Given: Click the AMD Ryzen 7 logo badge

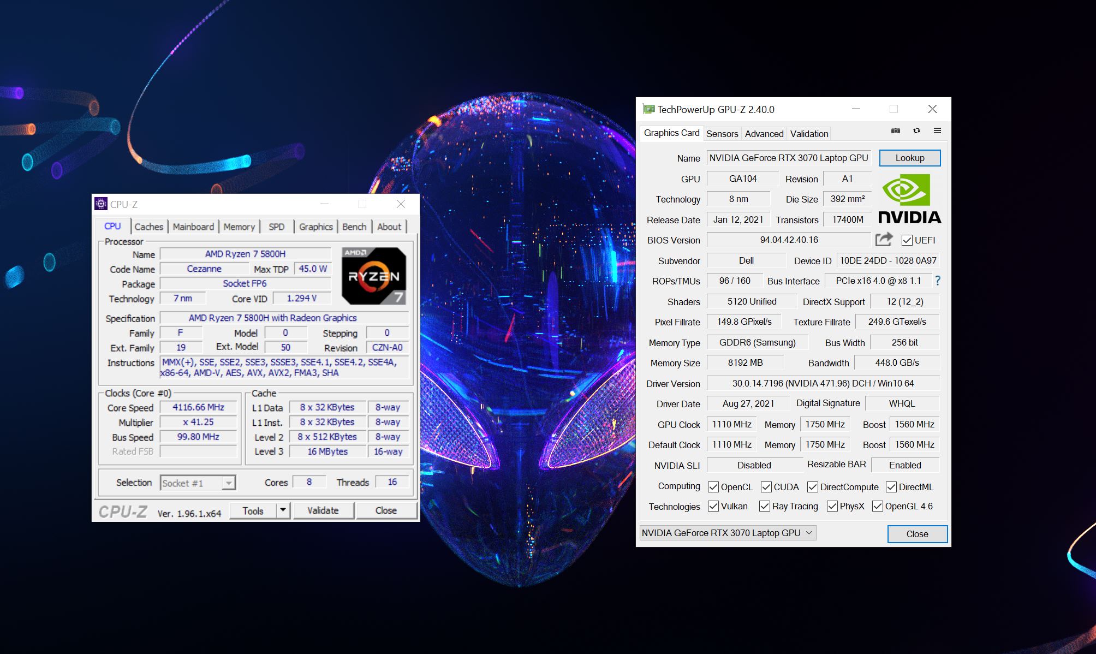Looking at the screenshot, I should pyautogui.click(x=374, y=276).
